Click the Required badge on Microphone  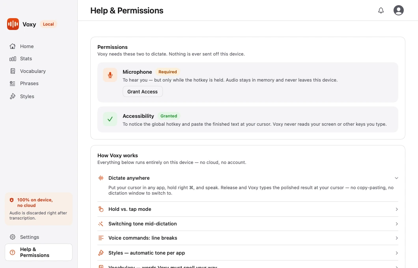pos(168,72)
